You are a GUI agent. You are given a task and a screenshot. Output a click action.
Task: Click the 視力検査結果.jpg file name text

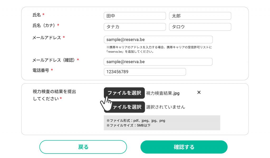pyautogui.click(x=163, y=93)
